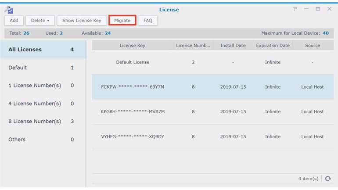Sort by License Number column header
Image resolution: width=338 pixels, height=190 pixels.
tap(193, 46)
